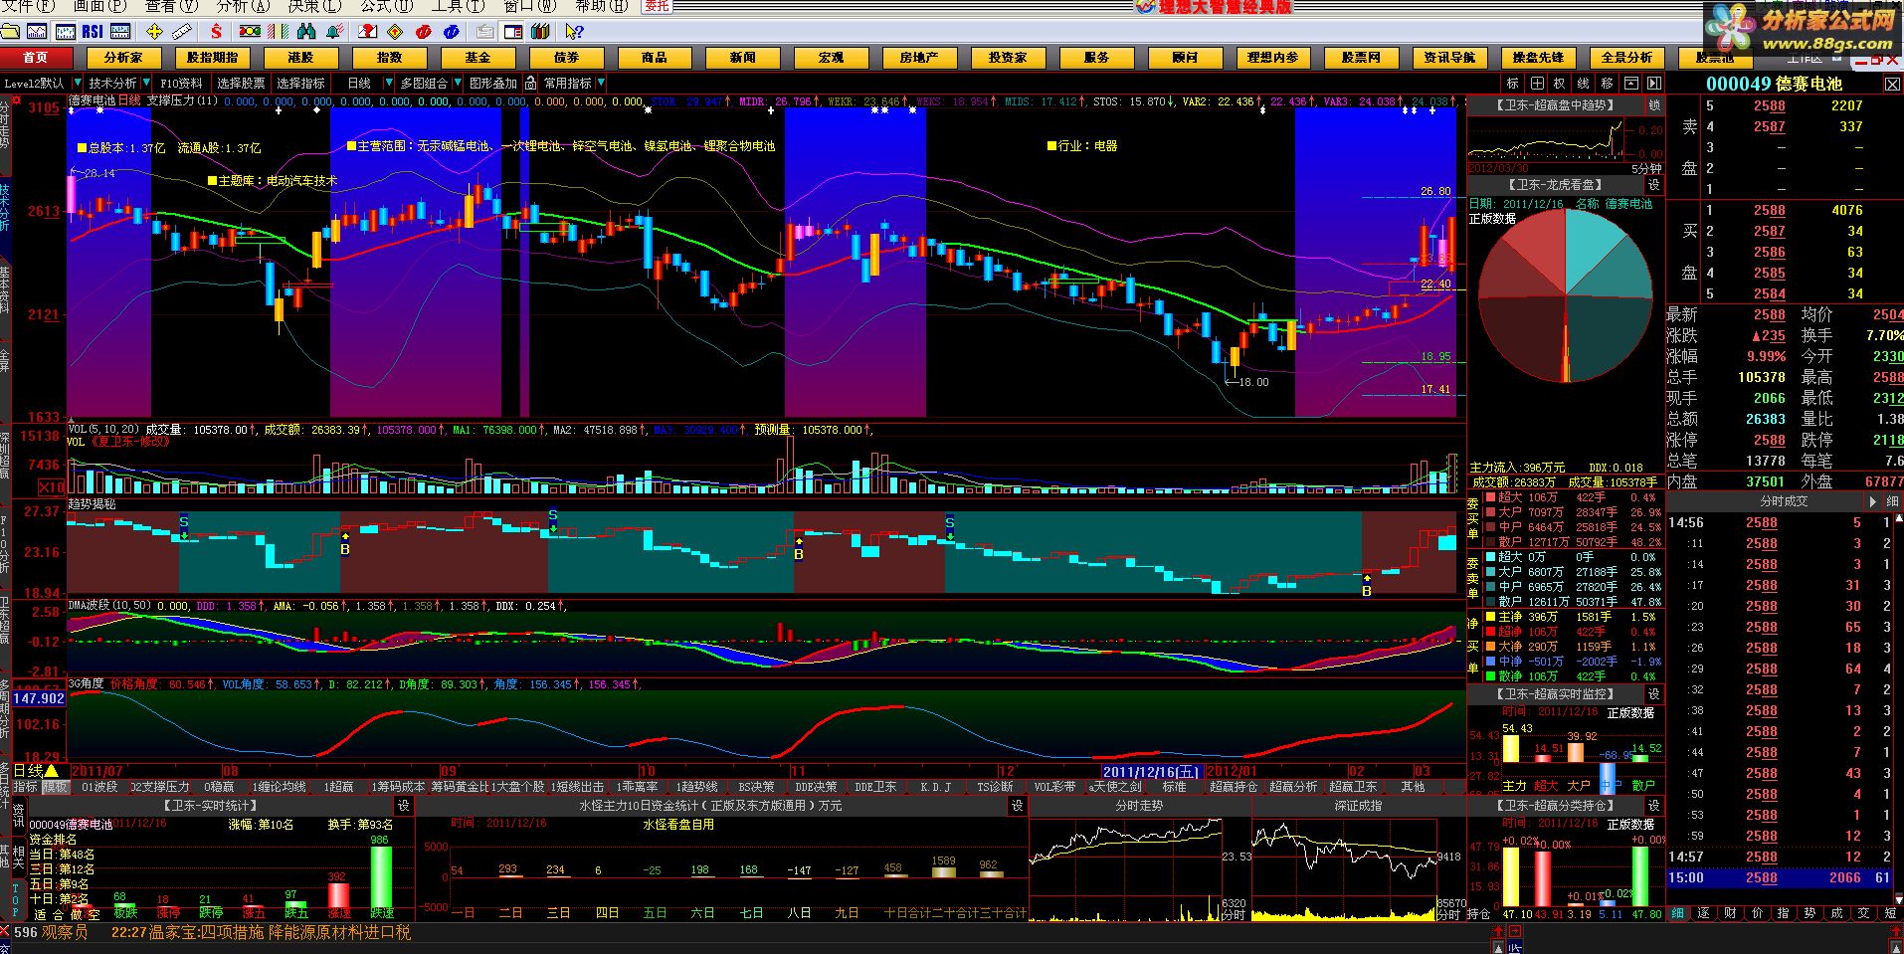Click 设 on 水怪主力10日资金统计 panel
1904x954 pixels.
[x=1017, y=806]
